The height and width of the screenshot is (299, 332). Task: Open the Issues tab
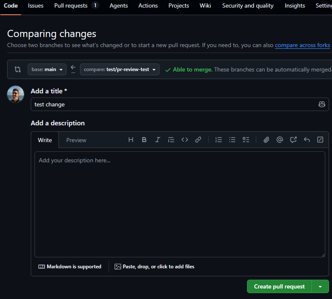(36, 6)
